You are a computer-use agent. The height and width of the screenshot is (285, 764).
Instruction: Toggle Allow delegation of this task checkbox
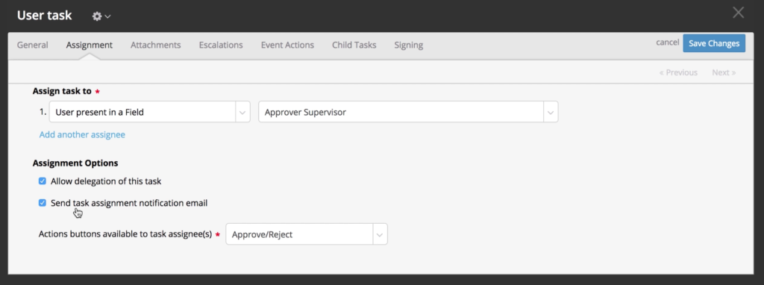tap(43, 181)
